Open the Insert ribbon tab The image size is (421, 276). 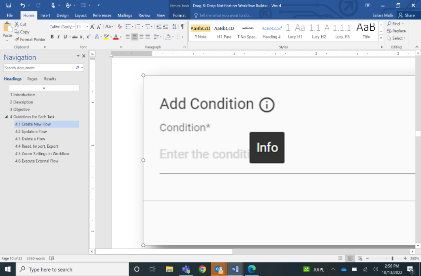pos(45,15)
